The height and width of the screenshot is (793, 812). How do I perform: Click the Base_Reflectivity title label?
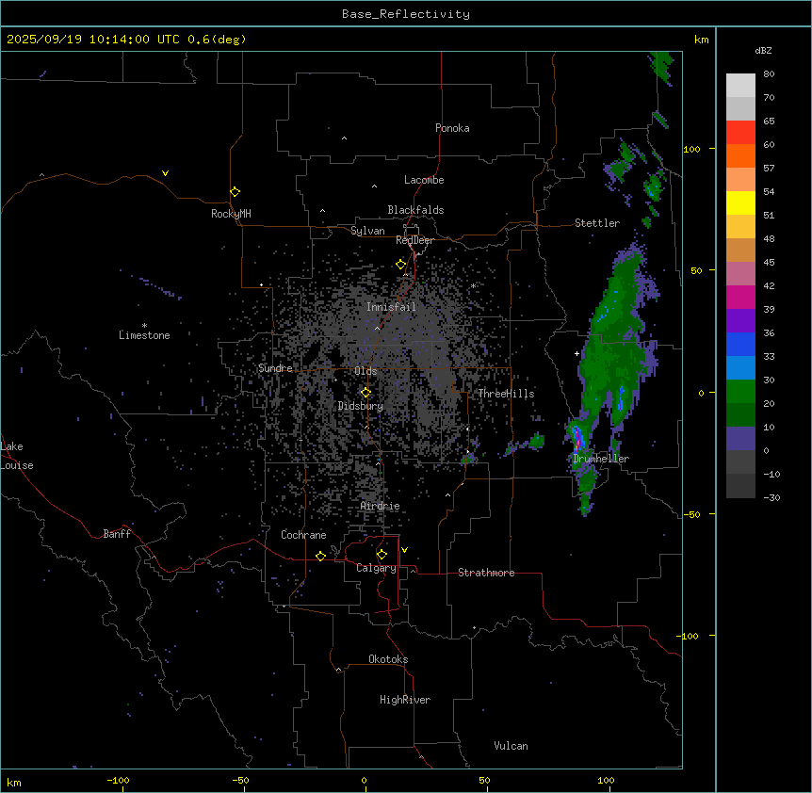(405, 14)
